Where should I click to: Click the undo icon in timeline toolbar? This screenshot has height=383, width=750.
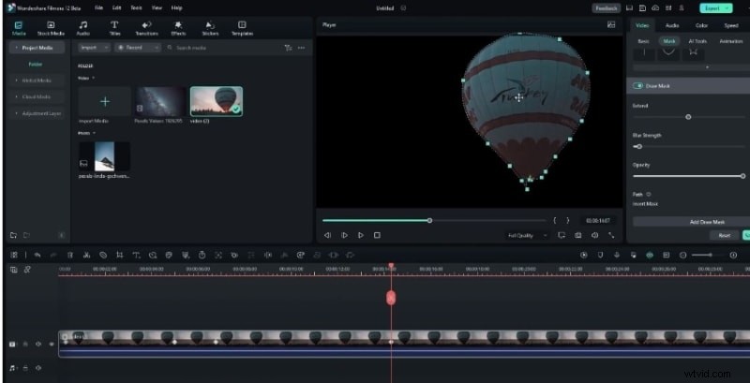(x=37, y=256)
